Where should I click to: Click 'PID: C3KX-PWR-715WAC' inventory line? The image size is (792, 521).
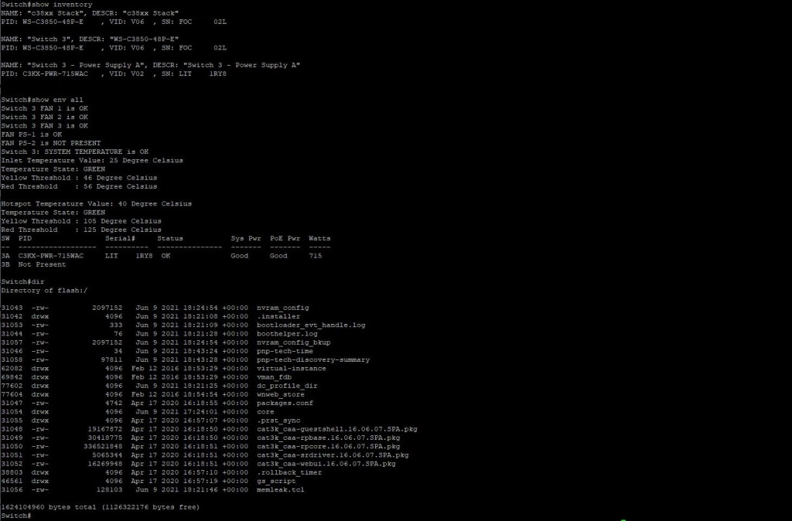point(114,73)
